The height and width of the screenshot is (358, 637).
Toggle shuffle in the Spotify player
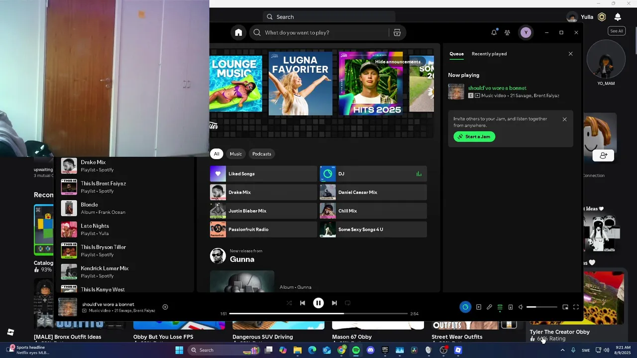click(289, 303)
